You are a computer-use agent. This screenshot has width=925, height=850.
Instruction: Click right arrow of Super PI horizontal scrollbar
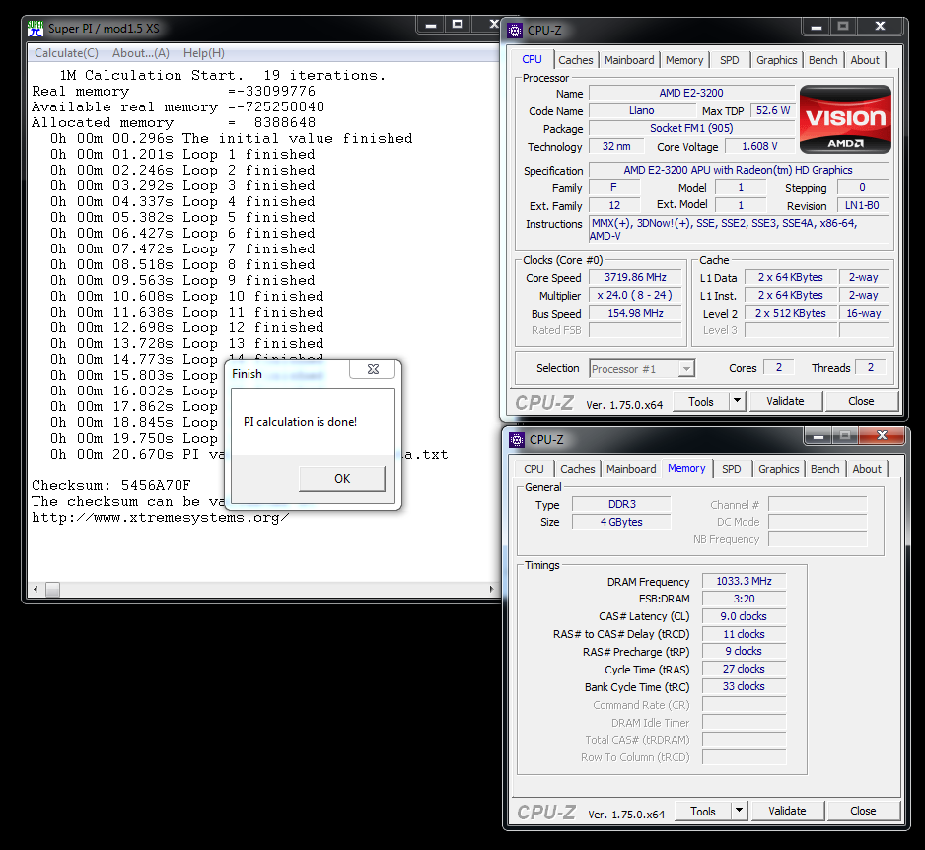tap(492, 590)
